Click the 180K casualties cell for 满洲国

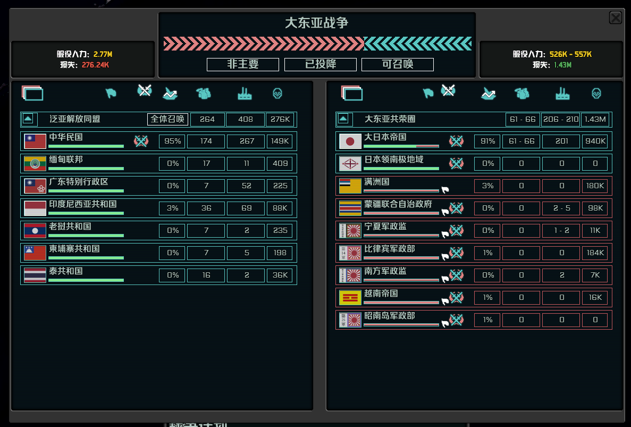click(x=595, y=186)
